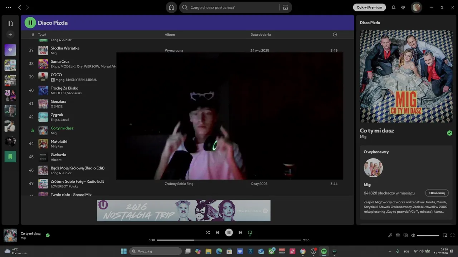This screenshot has height=257, width=458.
Task: Toggle repeat mode
Action: pos(250,232)
